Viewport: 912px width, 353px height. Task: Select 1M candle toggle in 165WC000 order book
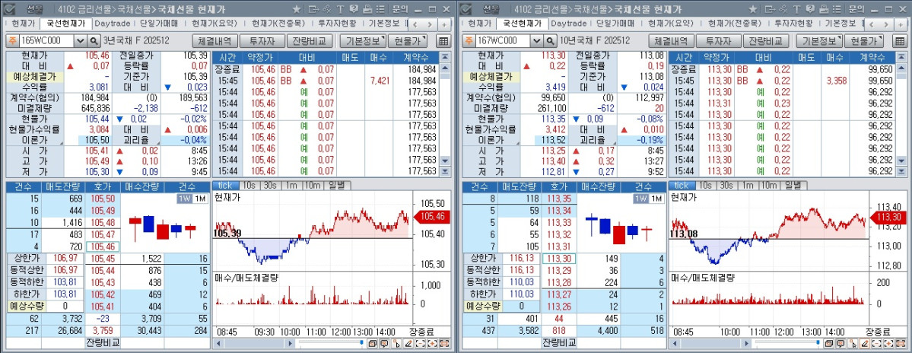pos(199,199)
